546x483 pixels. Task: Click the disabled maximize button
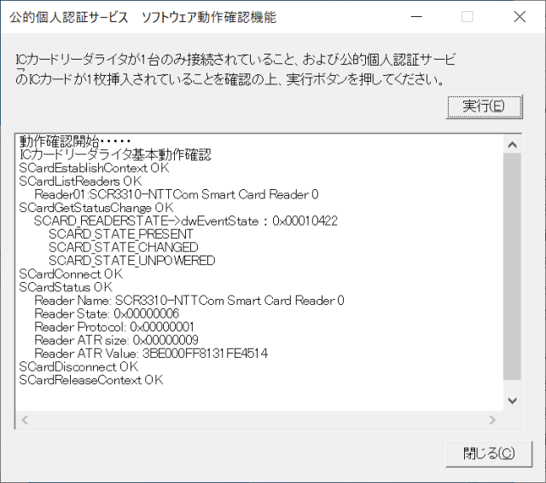[468, 17]
